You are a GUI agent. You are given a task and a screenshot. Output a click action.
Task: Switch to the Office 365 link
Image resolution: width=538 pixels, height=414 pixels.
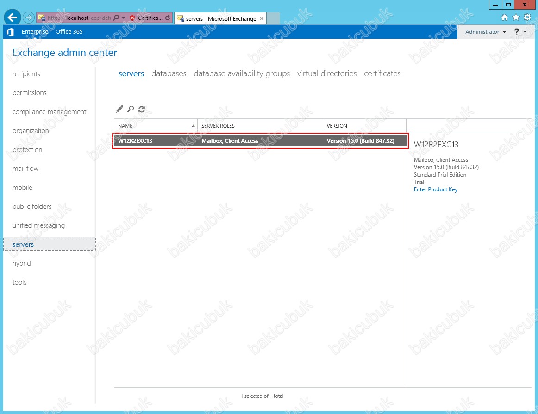pos(69,32)
